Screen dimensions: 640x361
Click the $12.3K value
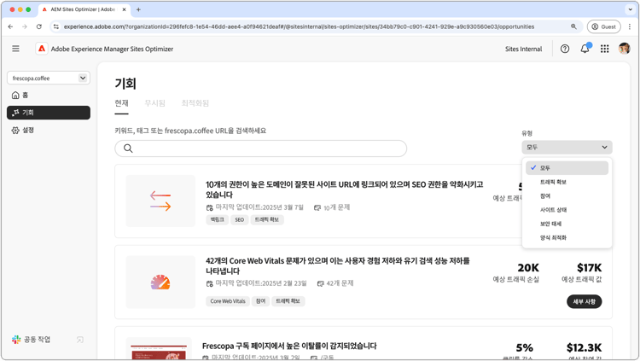point(584,347)
